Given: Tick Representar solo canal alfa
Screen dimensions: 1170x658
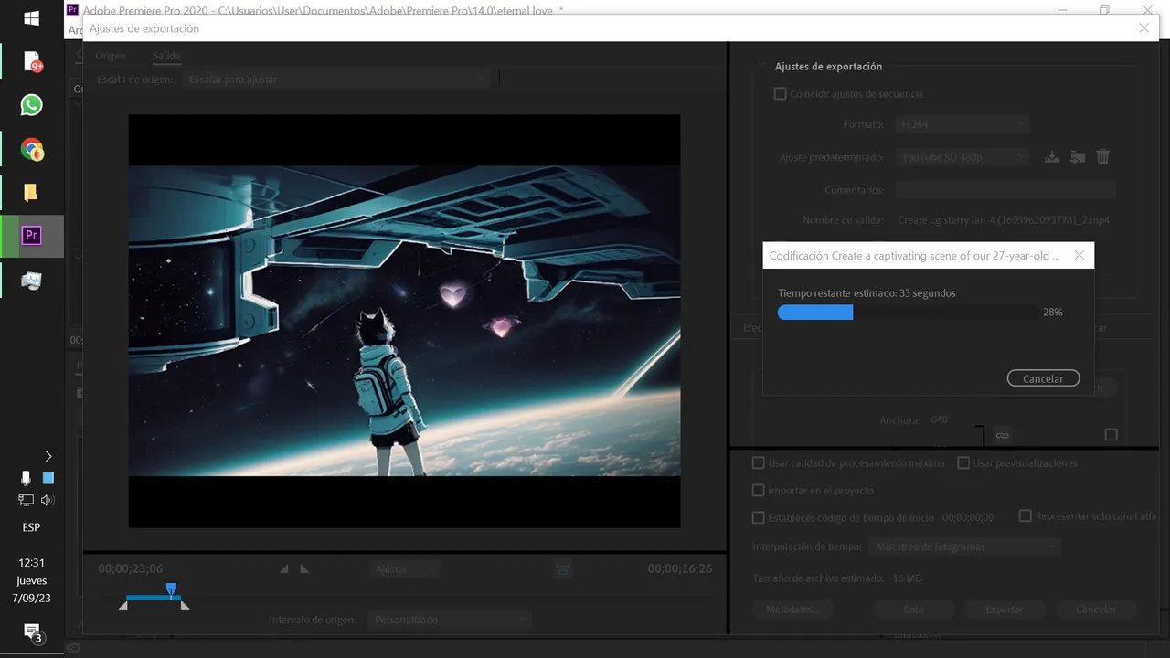Looking at the screenshot, I should point(1026,516).
